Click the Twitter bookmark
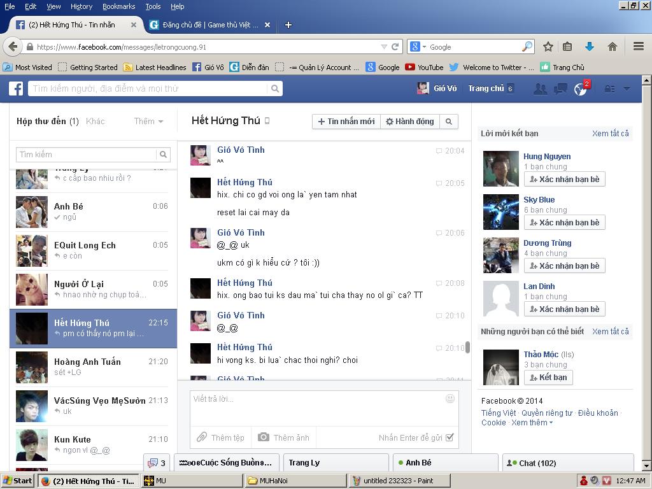 point(492,67)
